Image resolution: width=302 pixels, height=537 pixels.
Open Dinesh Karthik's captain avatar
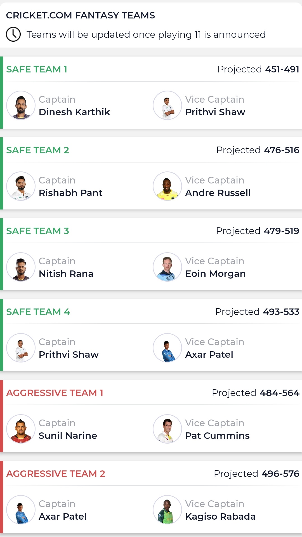coord(21,105)
